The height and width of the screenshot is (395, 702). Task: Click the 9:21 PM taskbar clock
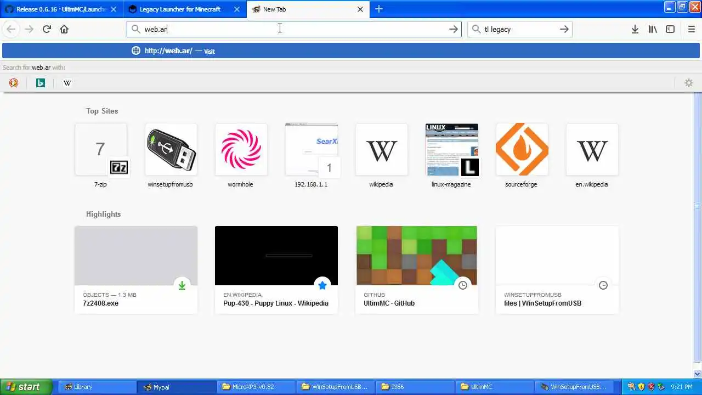681,387
